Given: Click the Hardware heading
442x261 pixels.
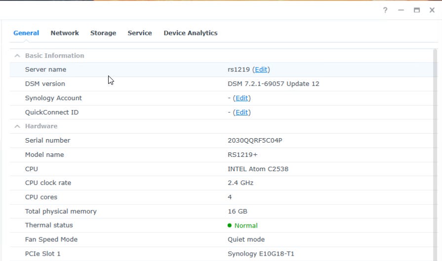Looking at the screenshot, I should tap(41, 126).
